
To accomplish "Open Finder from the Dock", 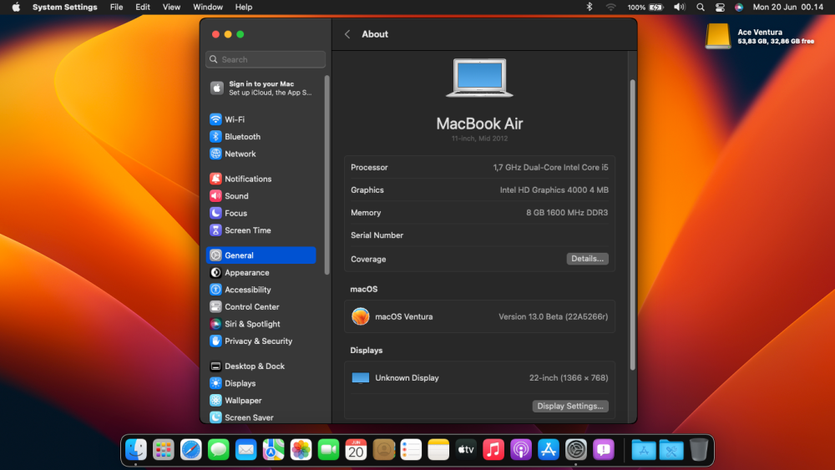I will pyautogui.click(x=136, y=450).
